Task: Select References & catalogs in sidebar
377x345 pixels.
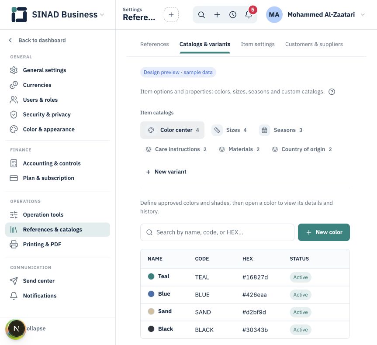Action: [x=58, y=230]
